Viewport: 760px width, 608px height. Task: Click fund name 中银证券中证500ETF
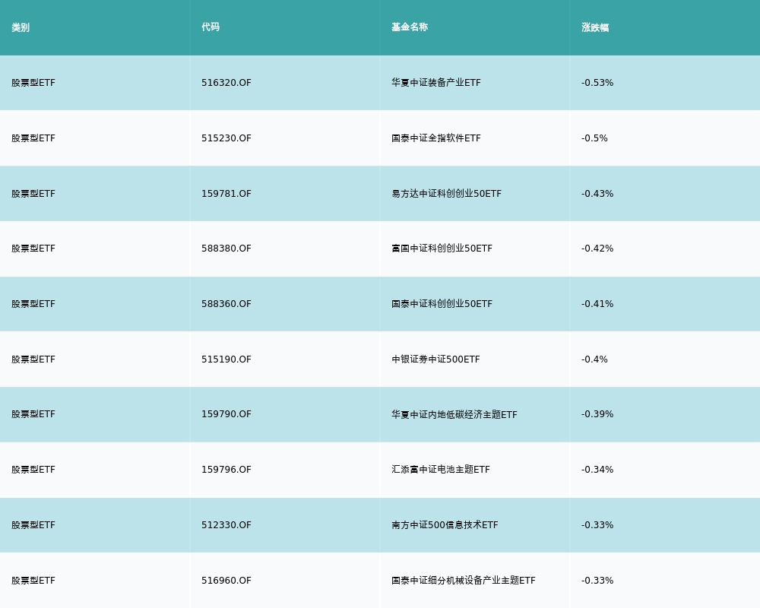click(x=435, y=359)
